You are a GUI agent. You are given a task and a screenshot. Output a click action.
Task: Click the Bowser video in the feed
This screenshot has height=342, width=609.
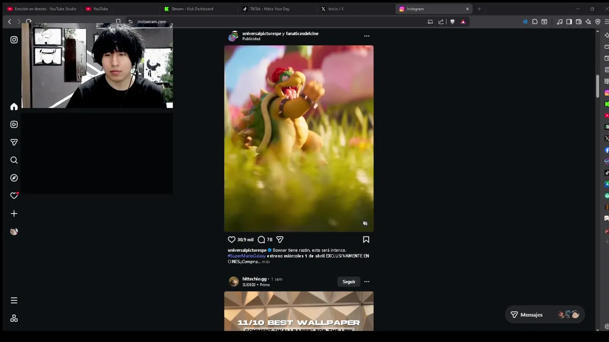tap(299, 139)
